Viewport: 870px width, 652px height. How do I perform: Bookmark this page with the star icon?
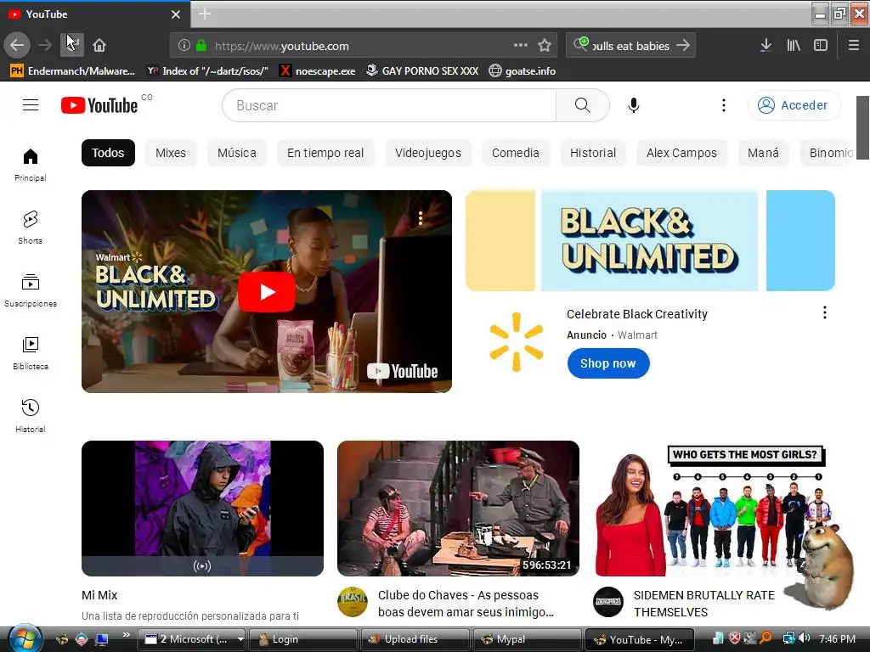pyautogui.click(x=545, y=46)
